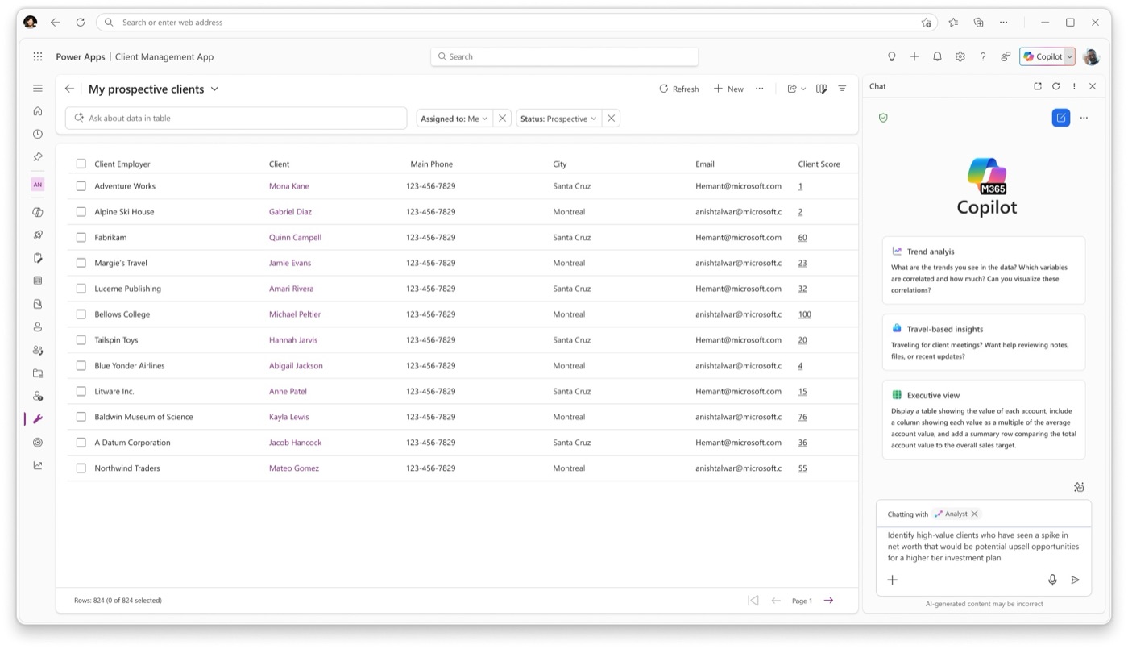Click the back arrow beside view title
The width and height of the screenshot is (1128, 649).
coord(69,89)
